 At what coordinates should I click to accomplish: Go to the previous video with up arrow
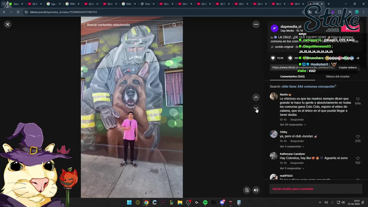256,97
